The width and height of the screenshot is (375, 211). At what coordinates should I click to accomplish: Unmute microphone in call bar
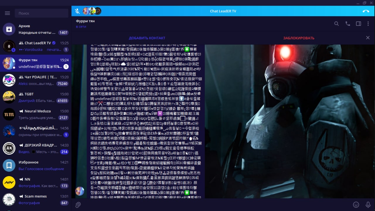[x=77, y=11]
